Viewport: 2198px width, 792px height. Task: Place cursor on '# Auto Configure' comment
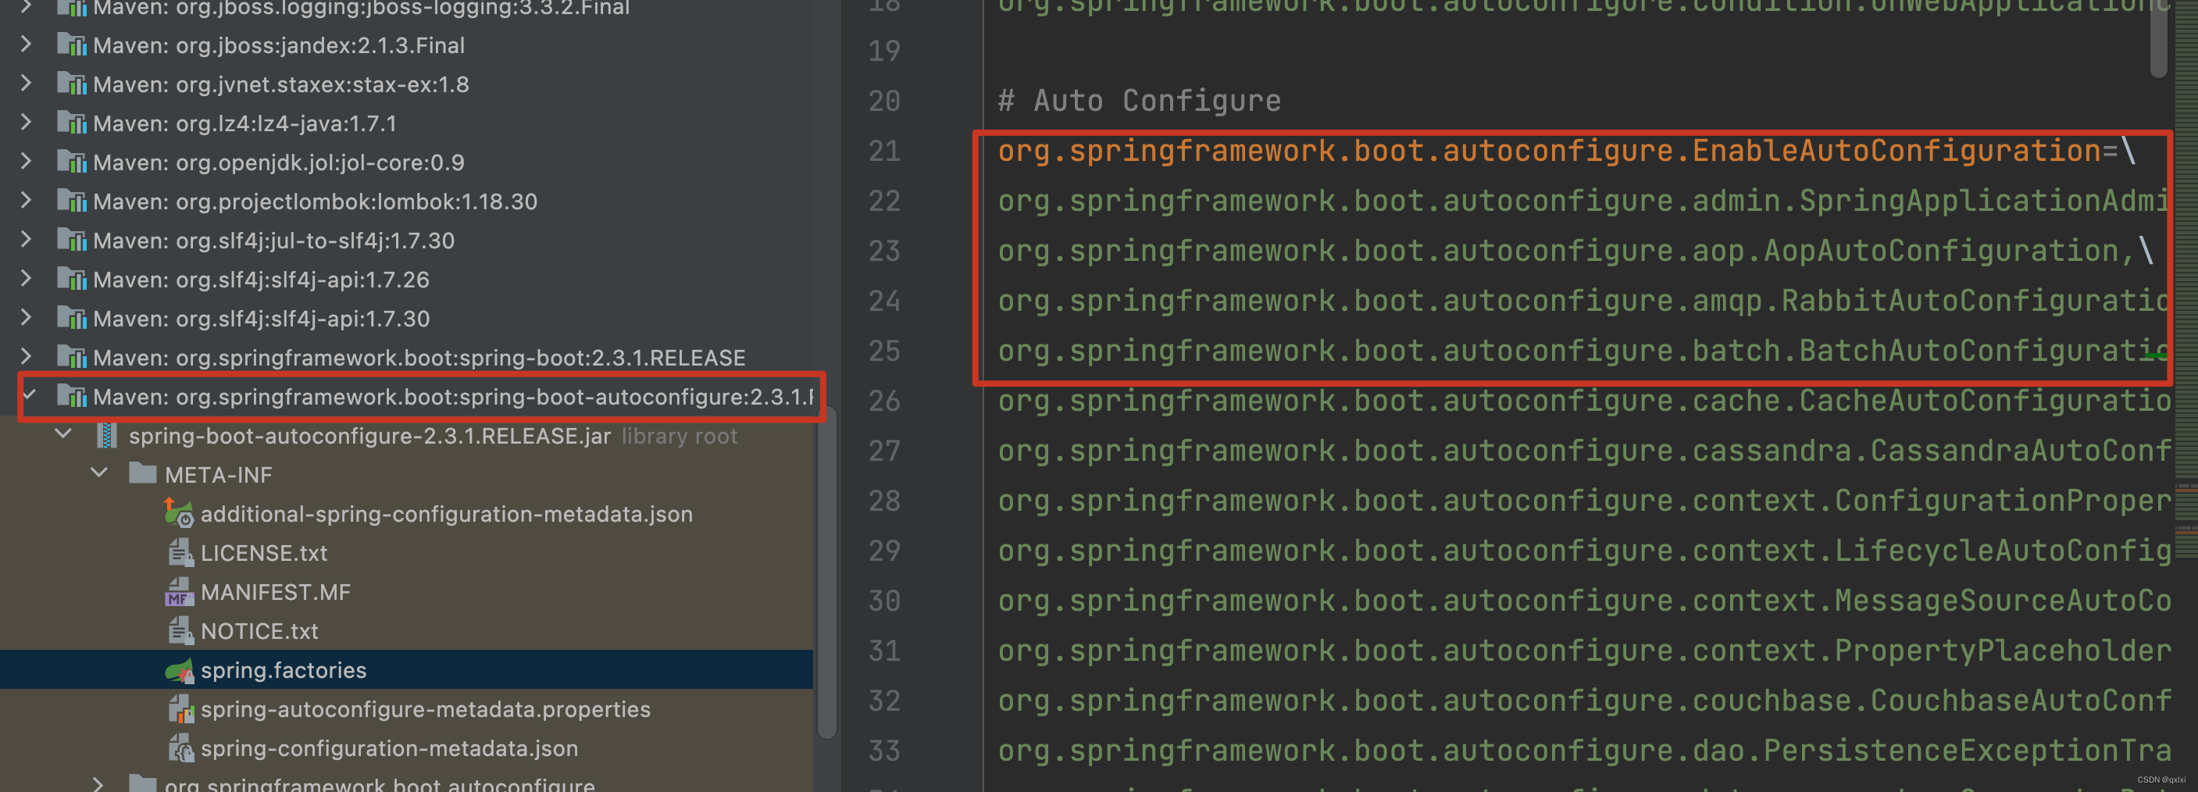1139,101
